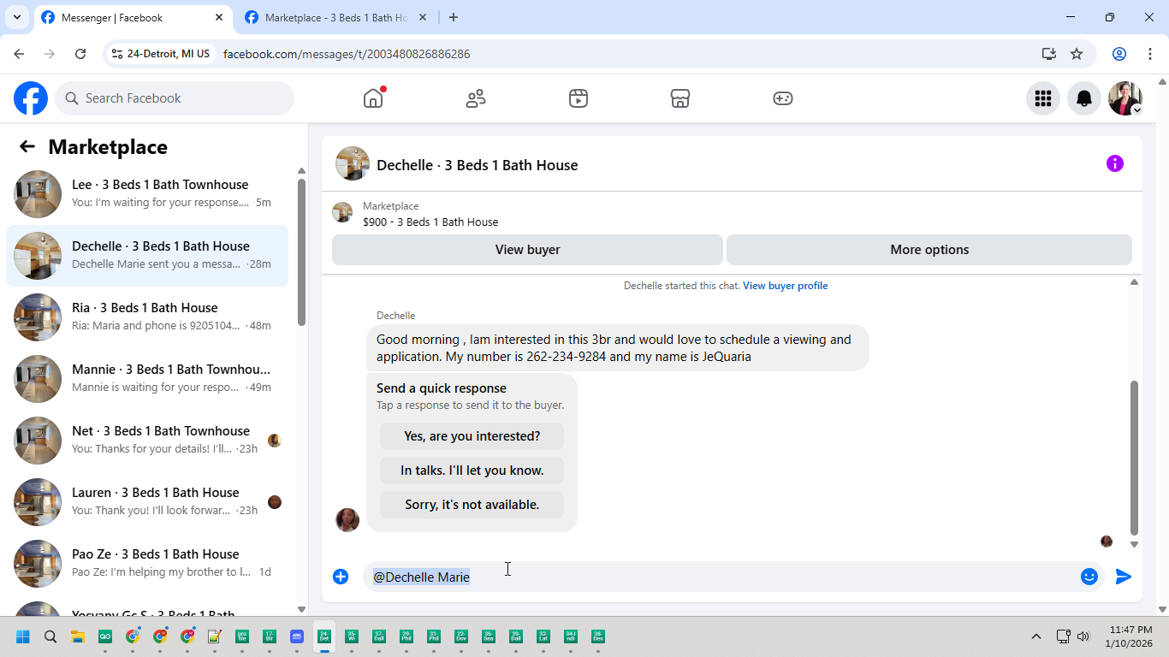
Task: Open the Chrome three-dot menu
Action: (1150, 54)
